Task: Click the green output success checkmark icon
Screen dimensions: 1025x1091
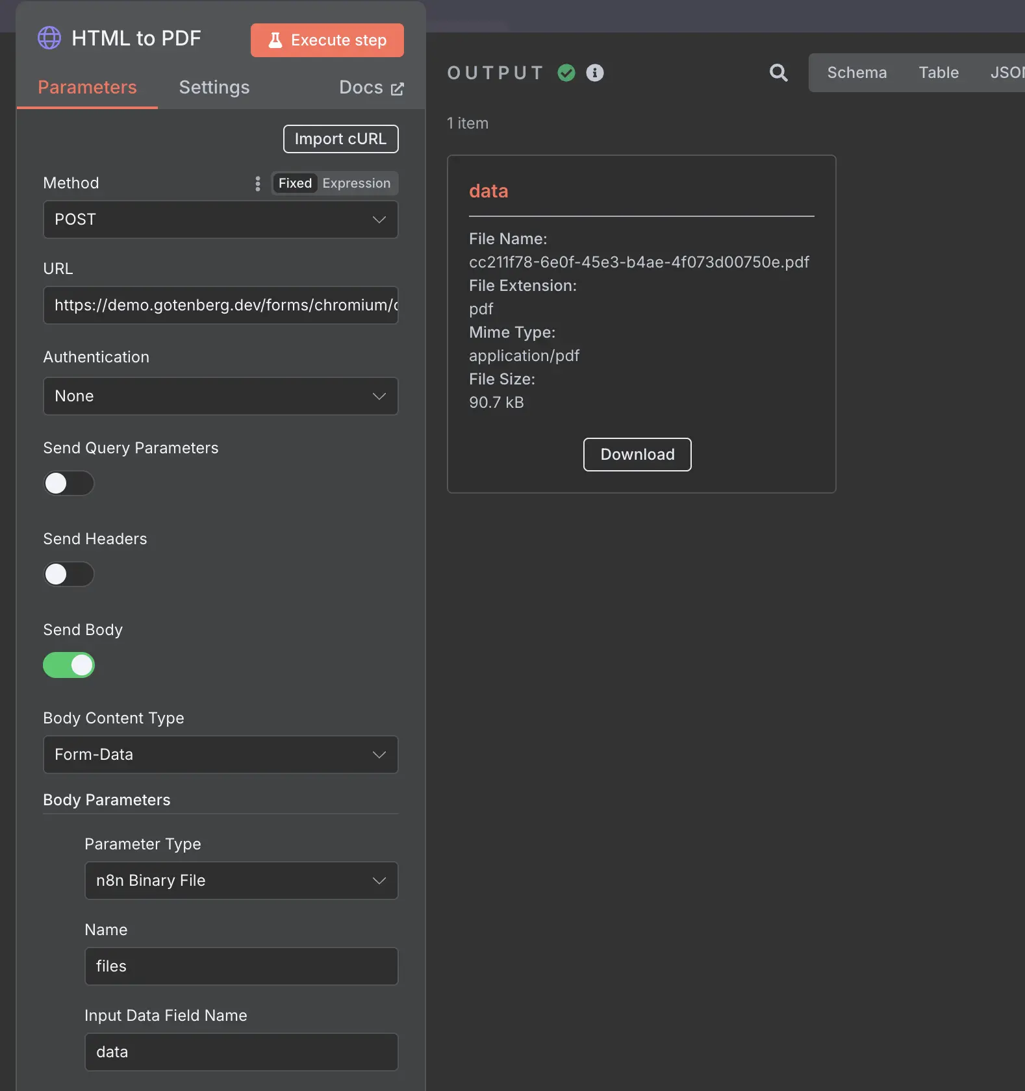Action: pyautogui.click(x=566, y=73)
